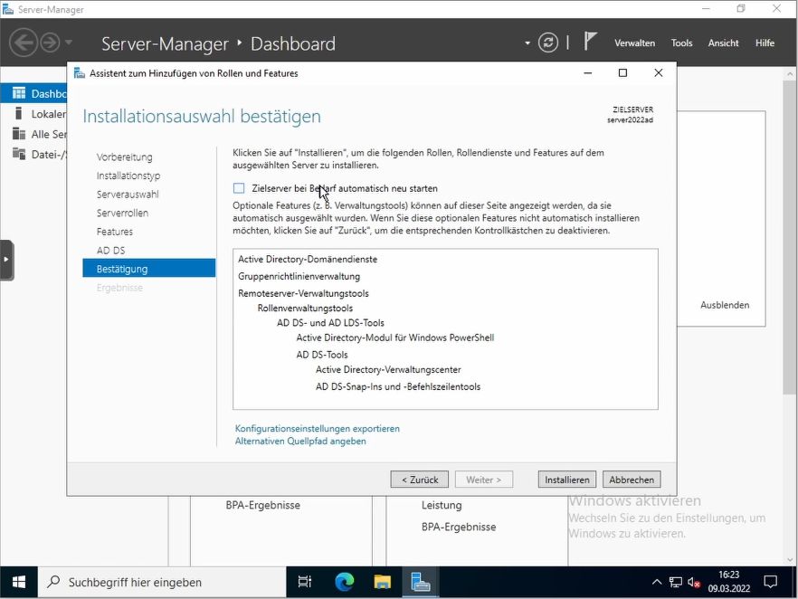Click Gruppenrichtlinienverwaltung in the list
798x599 pixels.
[x=299, y=276]
